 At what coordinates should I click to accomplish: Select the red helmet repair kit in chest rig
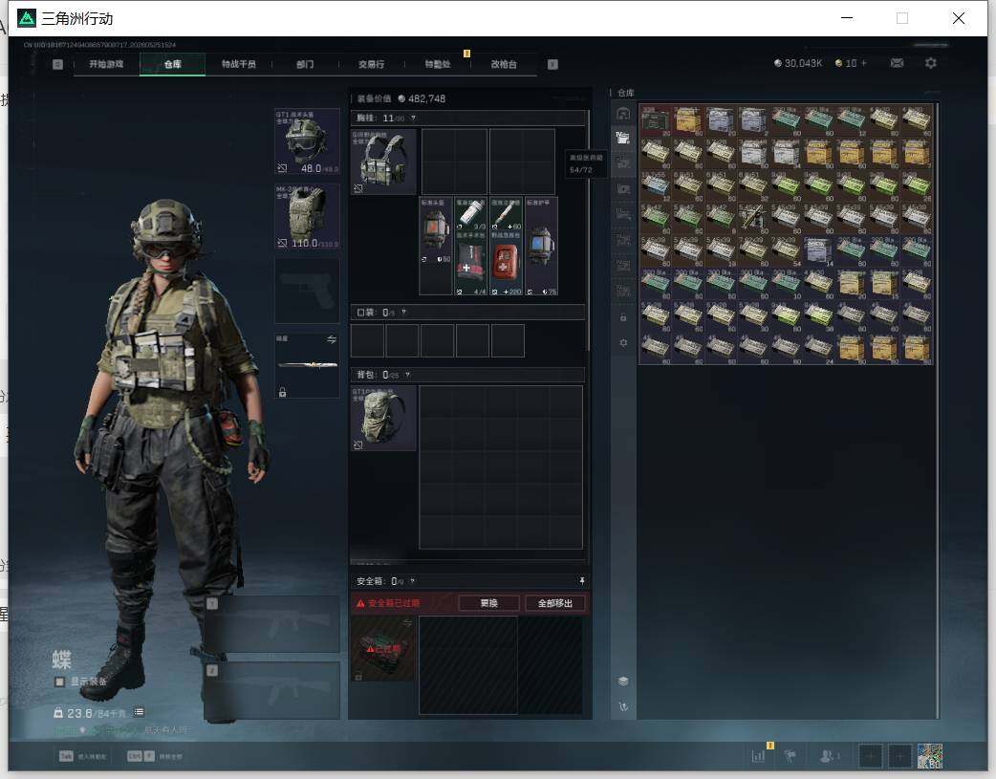(x=436, y=246)
